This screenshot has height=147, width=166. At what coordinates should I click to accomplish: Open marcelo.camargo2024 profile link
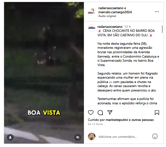pos(115,12)
